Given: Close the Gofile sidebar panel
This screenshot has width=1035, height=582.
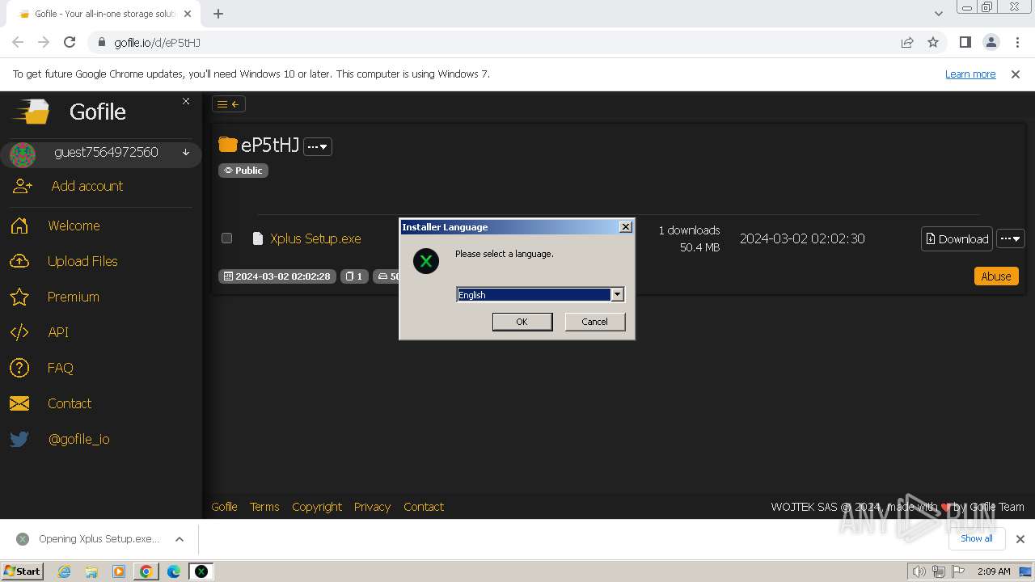Looking at the screenshot, I should point(186,101).
